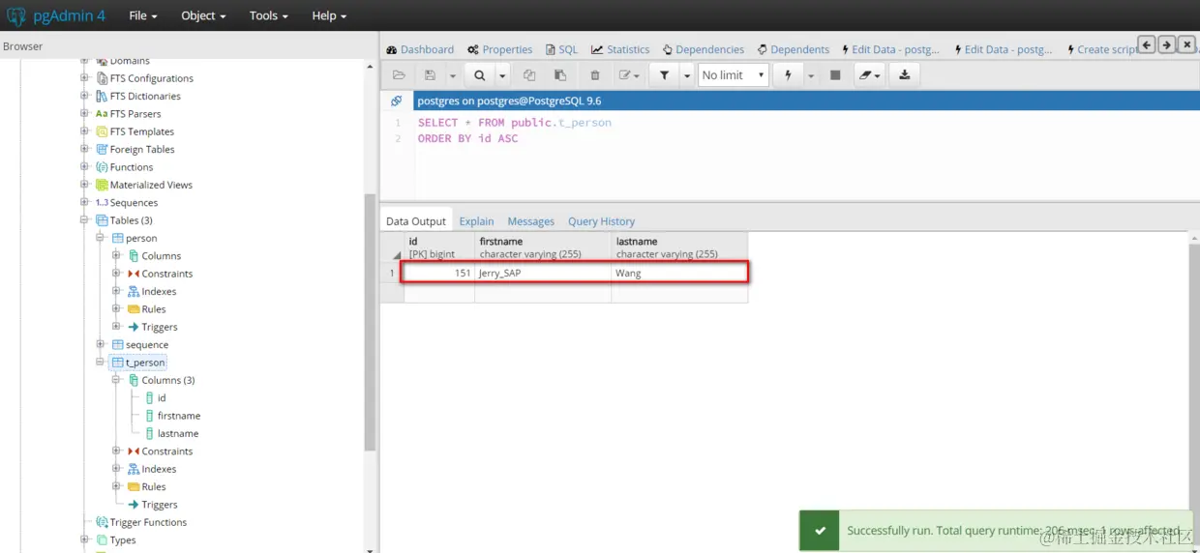The width and height of the screenshot is (1200, 553).
Task: Click the sequence table icon
Action: pyautogui.click(x=117, y=345)
